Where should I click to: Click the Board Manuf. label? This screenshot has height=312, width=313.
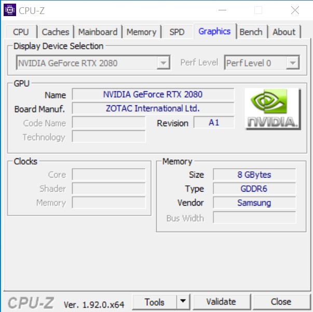40,109
